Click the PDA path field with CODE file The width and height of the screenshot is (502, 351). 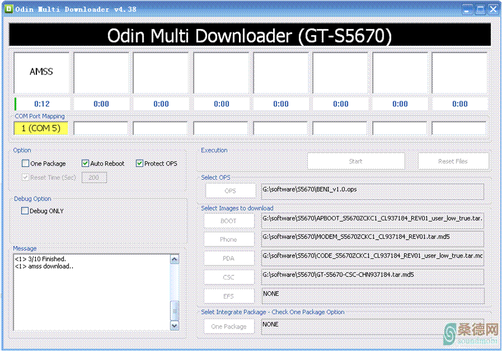[372, 258]
